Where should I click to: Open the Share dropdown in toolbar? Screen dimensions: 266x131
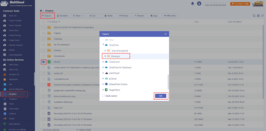coord(78,16)
